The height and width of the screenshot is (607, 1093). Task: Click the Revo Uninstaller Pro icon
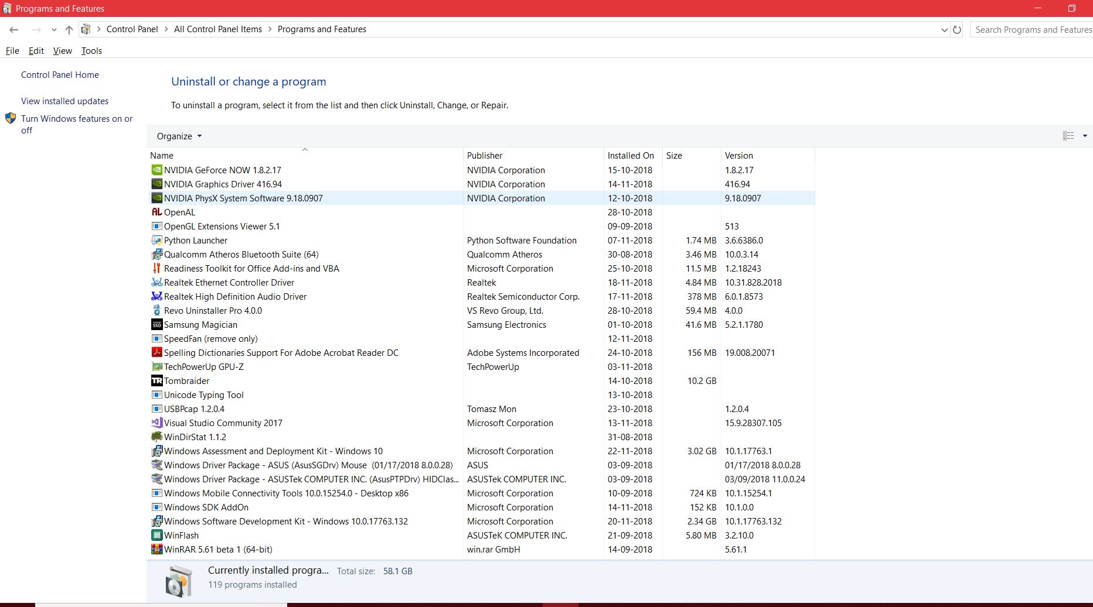click(x=156, y=311)
